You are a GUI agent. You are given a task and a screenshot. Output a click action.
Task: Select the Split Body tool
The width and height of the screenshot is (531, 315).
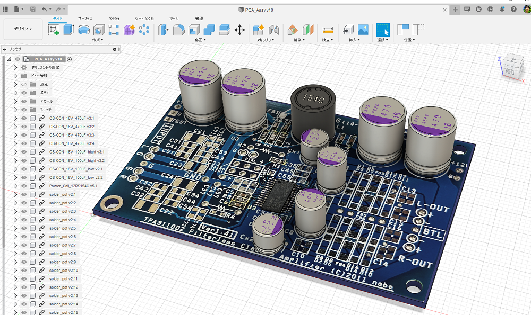[x=224, y=30]
